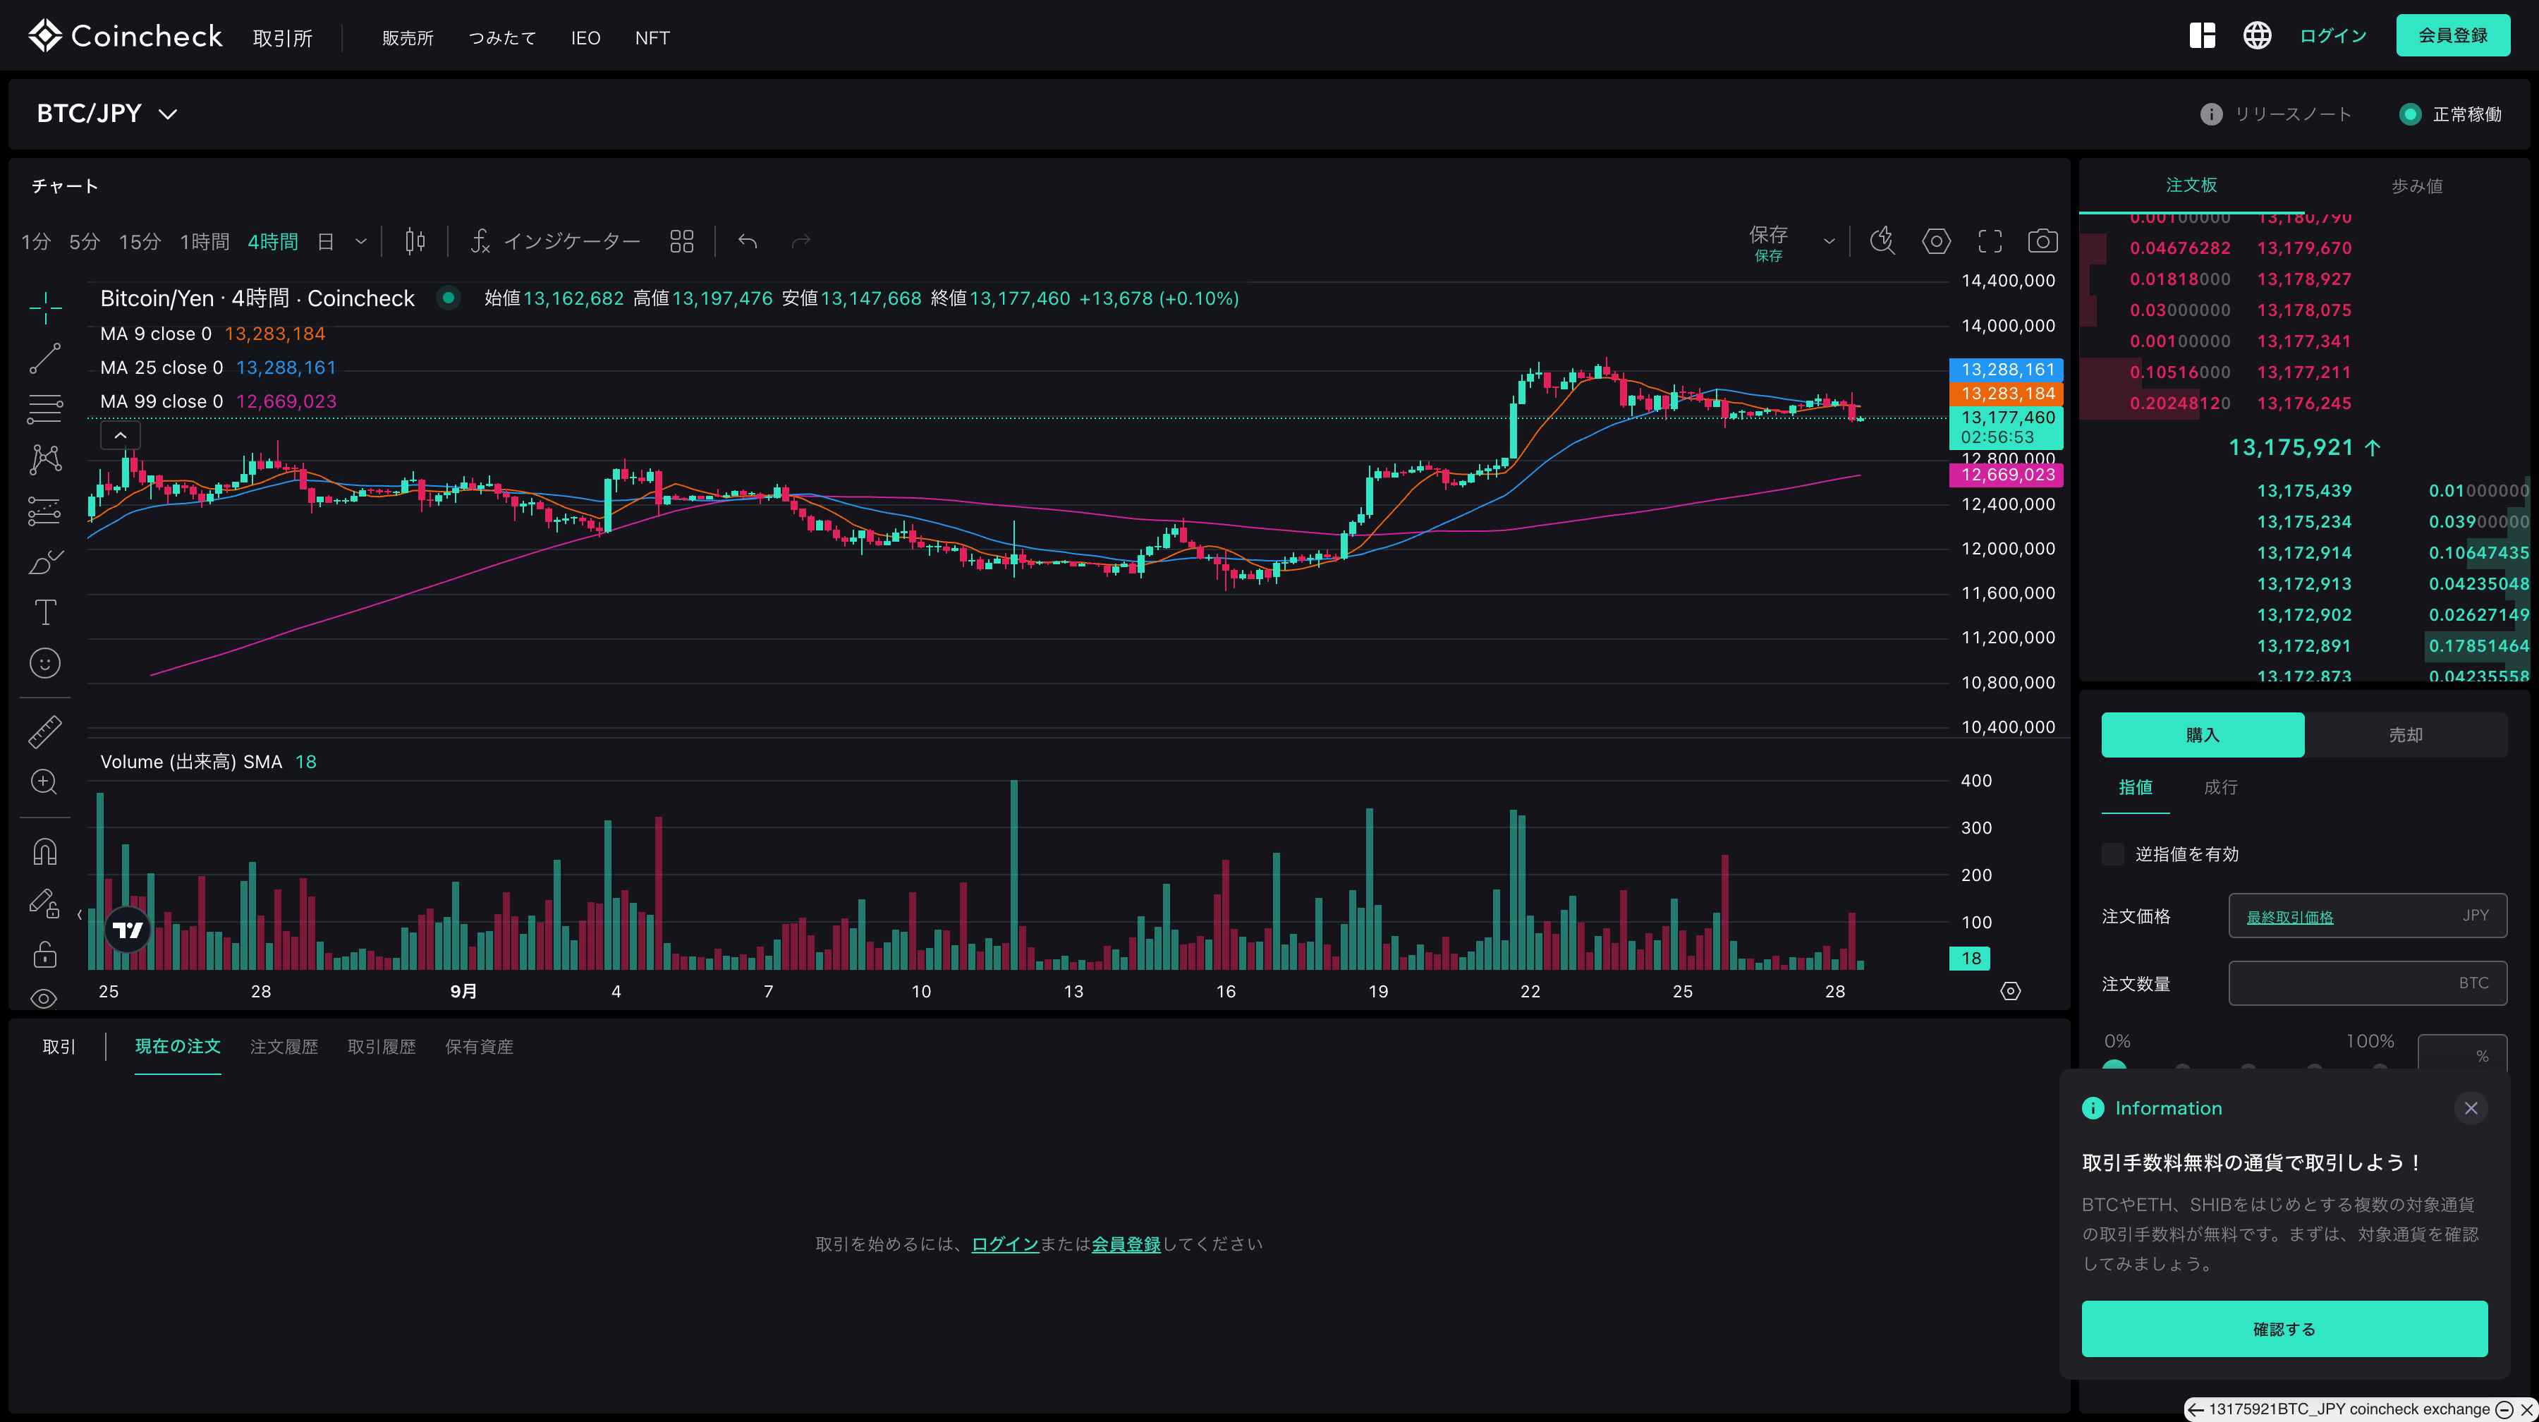Select the 1時間 timeframe

(x=204, y=241)
